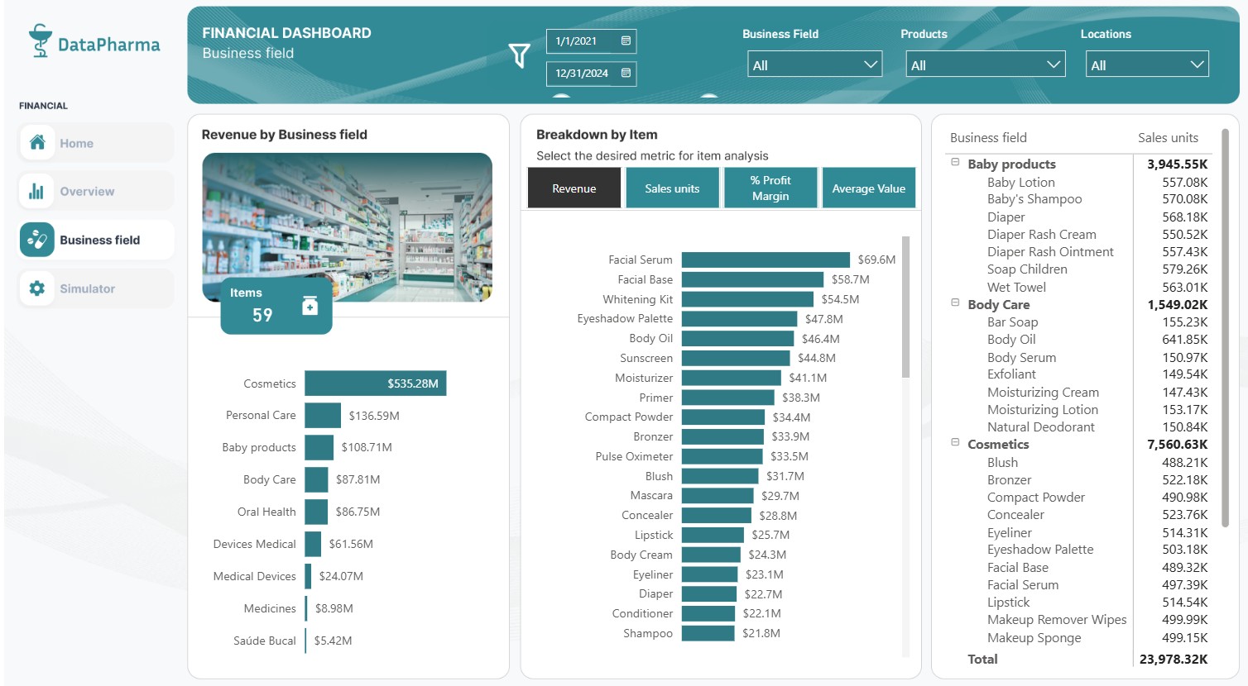Open the Locations filter dropdown
The image size is (1248, 686).
(1146, 64)
